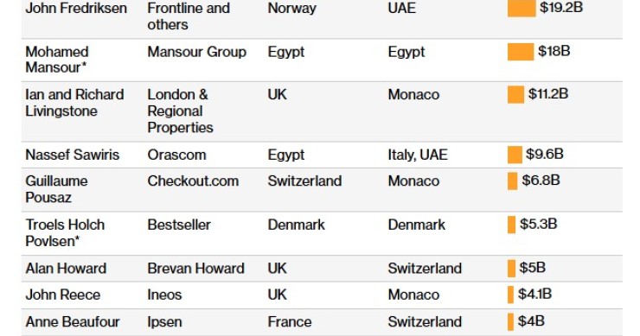640x336 pixels.
Task: Click the Checkout.com company text
Action: (193, 181)
